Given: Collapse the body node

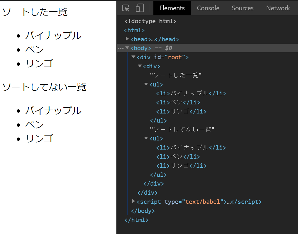Looking at the screenshot, I should click(127, 48).
